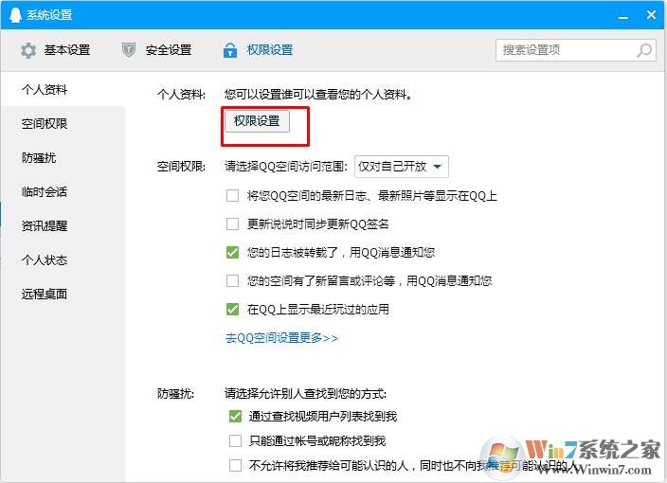Open the 基本设置 tab

tap(55, 50)
